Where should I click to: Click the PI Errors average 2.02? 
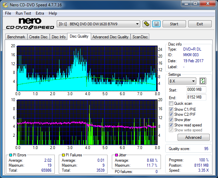pos(48,160)
